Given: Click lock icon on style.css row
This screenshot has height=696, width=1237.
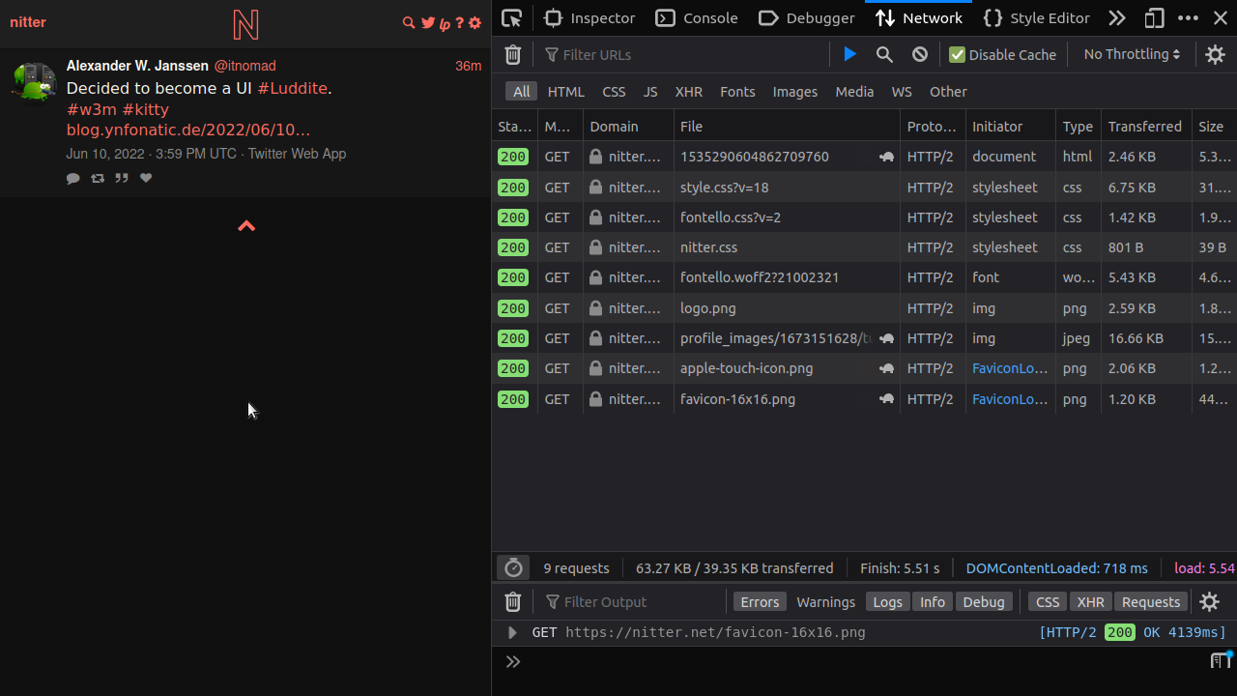Looking at the screenshot, I should pyautogui.click(x=596, y=188).
